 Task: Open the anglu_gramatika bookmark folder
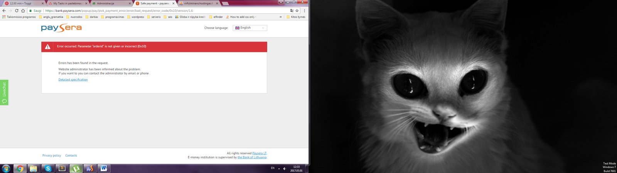[51, 17]
